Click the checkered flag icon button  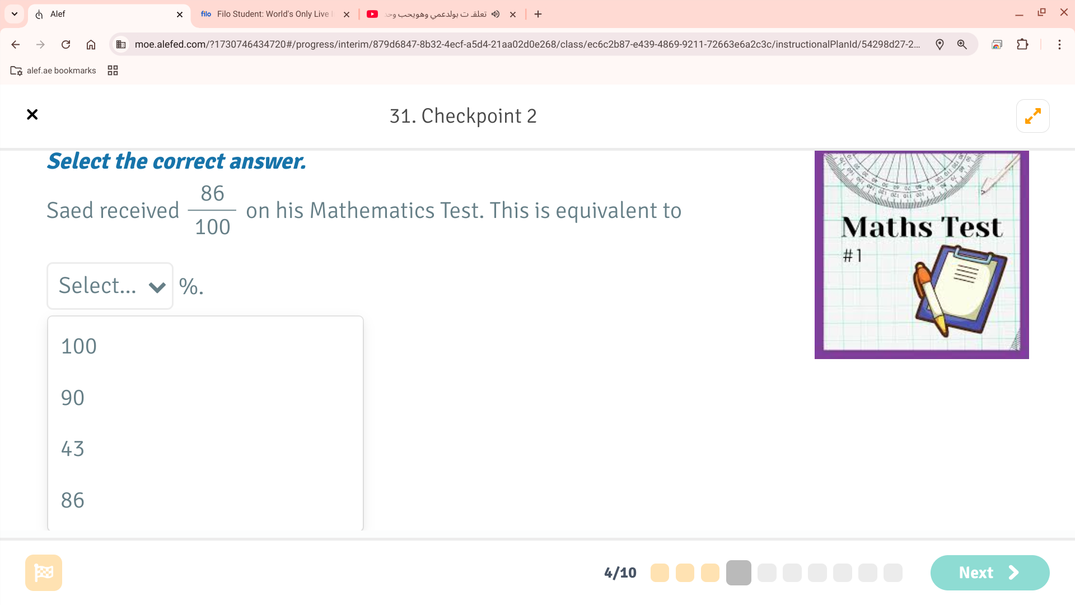[x=44, y=573]
